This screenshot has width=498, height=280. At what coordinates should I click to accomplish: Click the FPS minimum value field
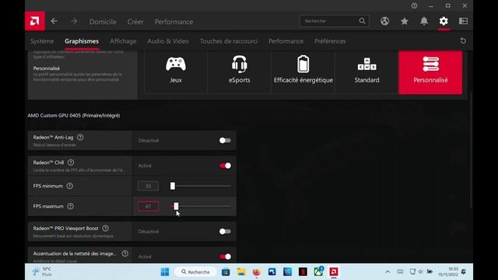[148, 186]
